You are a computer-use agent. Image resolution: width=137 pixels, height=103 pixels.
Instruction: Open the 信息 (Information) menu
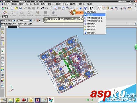[x=58, y=4]
